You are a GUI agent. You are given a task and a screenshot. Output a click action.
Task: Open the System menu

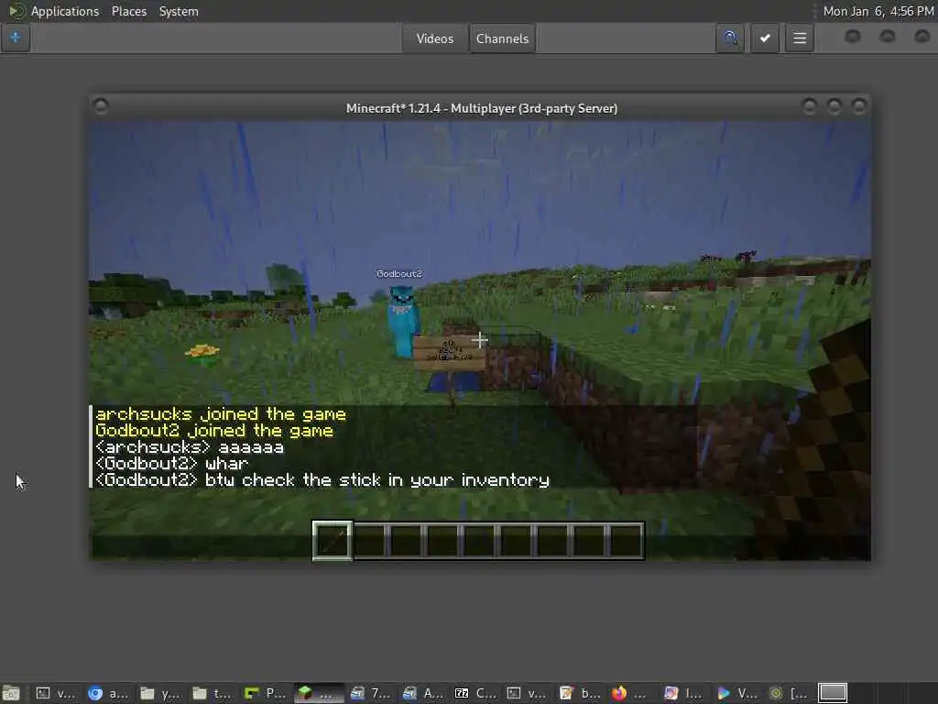[179, 11]
